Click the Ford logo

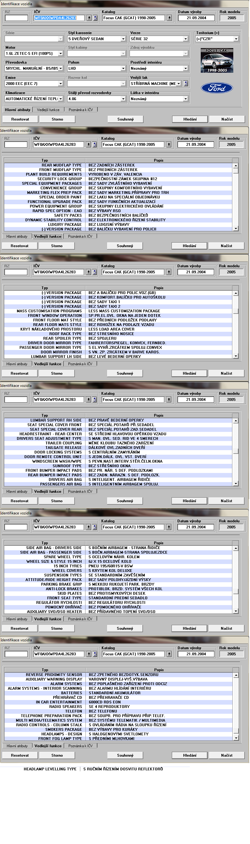[217, 88]
